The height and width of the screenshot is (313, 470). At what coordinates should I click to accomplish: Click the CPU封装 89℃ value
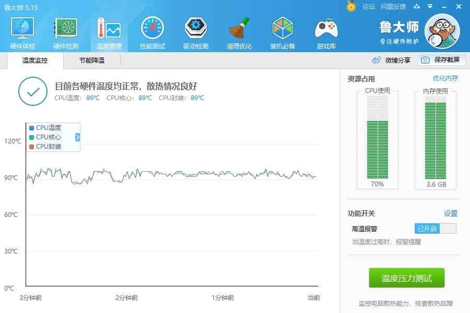click(x=197, y=98)
